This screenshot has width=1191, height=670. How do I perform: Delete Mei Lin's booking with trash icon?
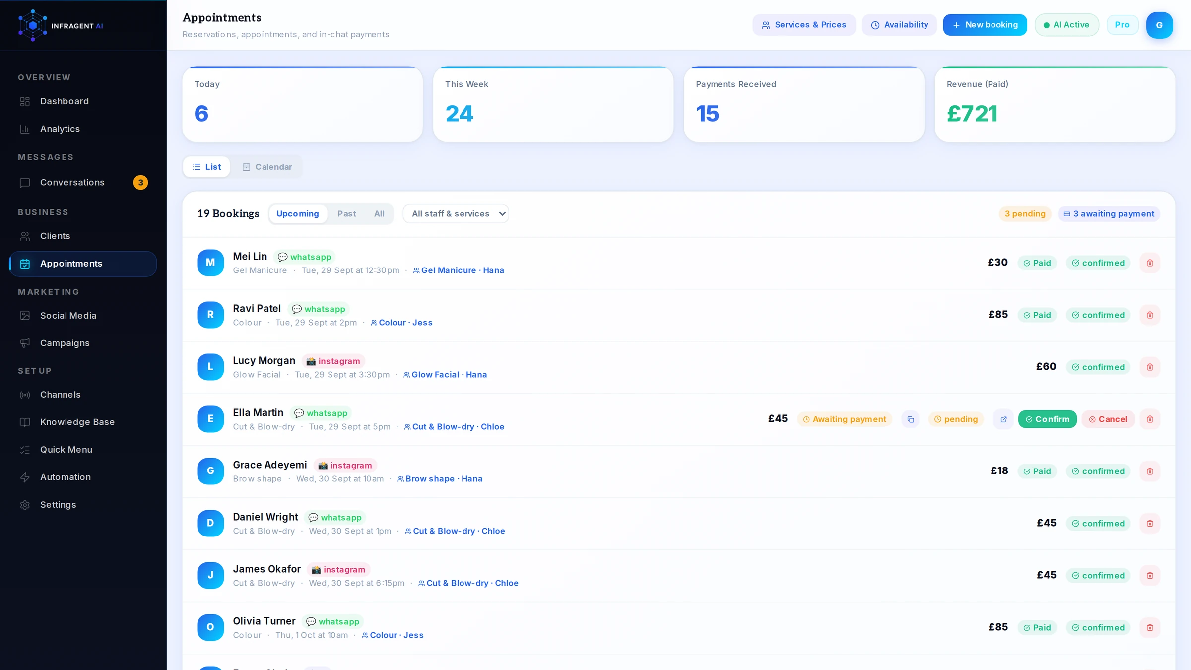1150,263
